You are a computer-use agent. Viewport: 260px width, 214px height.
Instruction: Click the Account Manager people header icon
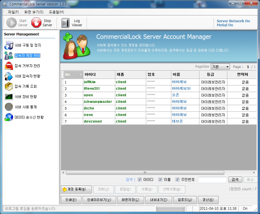tap(77, 46)
